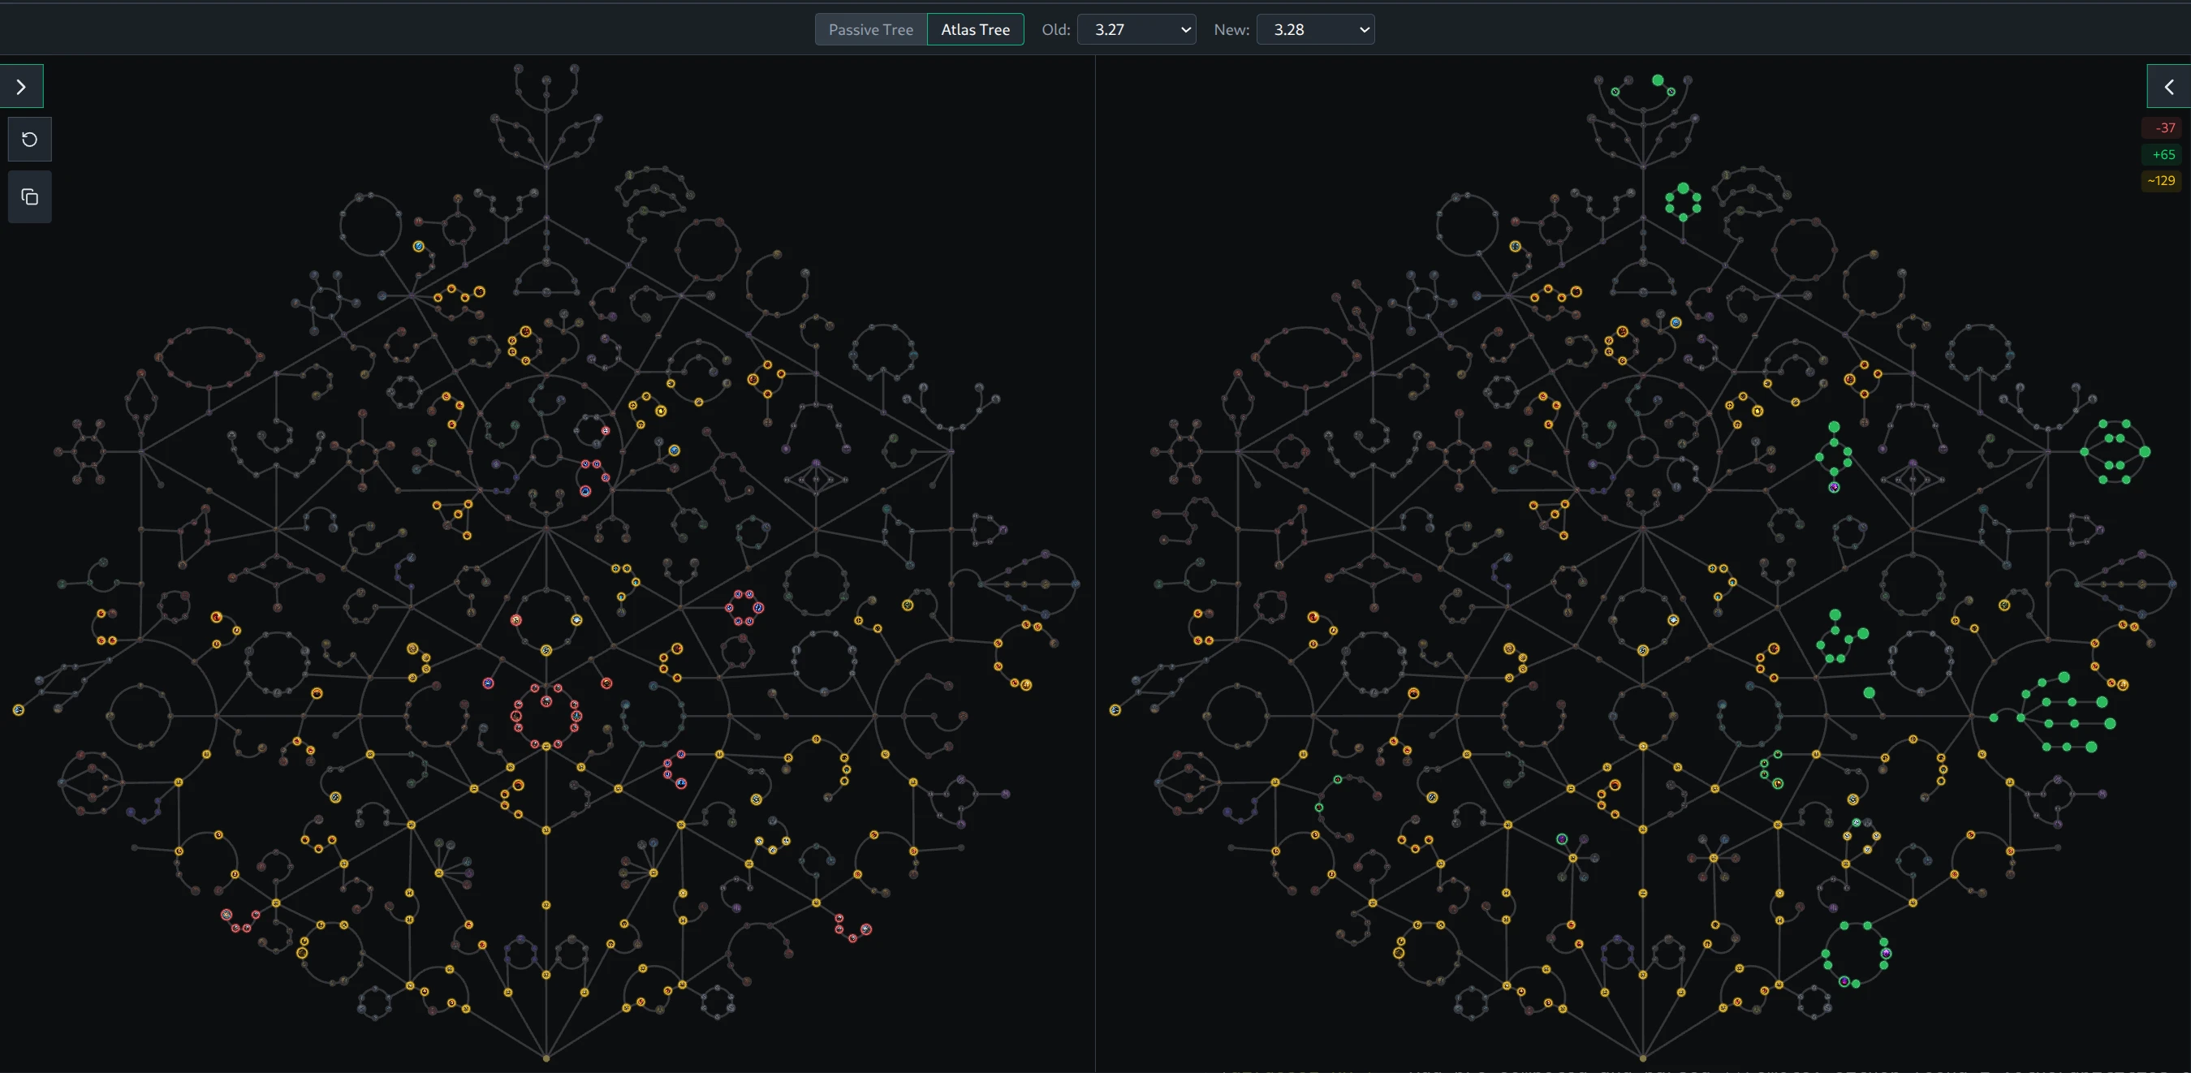
Task: Collapse the right panel with the left-arrow button
Action: 2168,87
